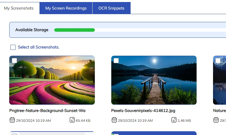The height and width of the screenshot is (135, 226).
Task: Switch to the My Screenshots tab
Action: [x=19, y=8]
